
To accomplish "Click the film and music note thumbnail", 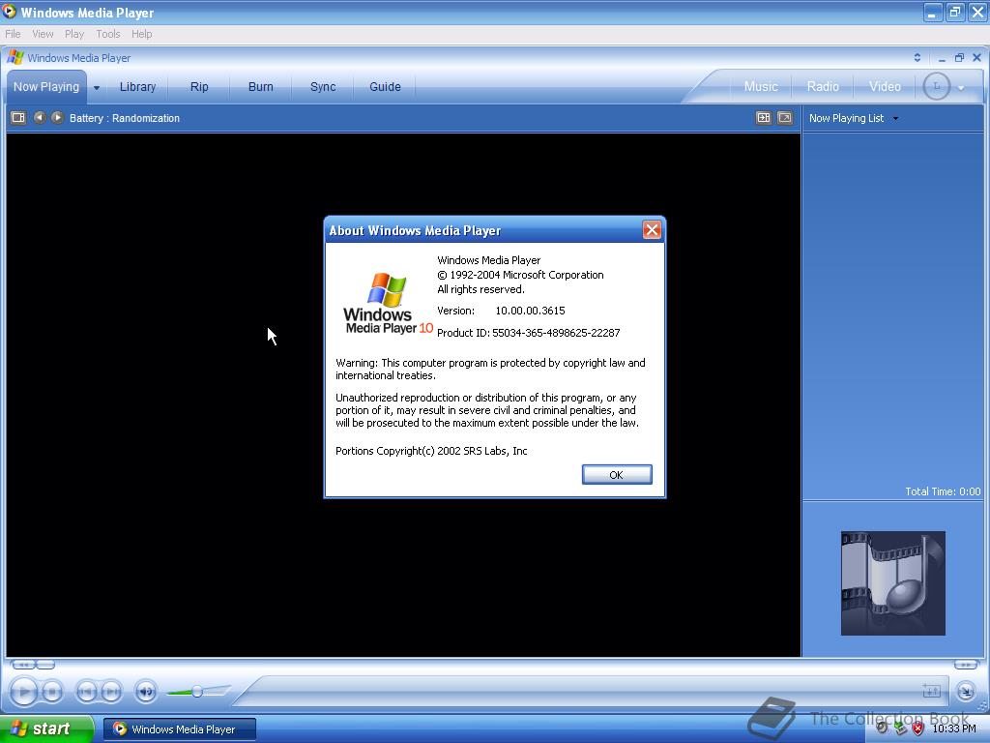I will pyautogui.click(x=892, y=583).
